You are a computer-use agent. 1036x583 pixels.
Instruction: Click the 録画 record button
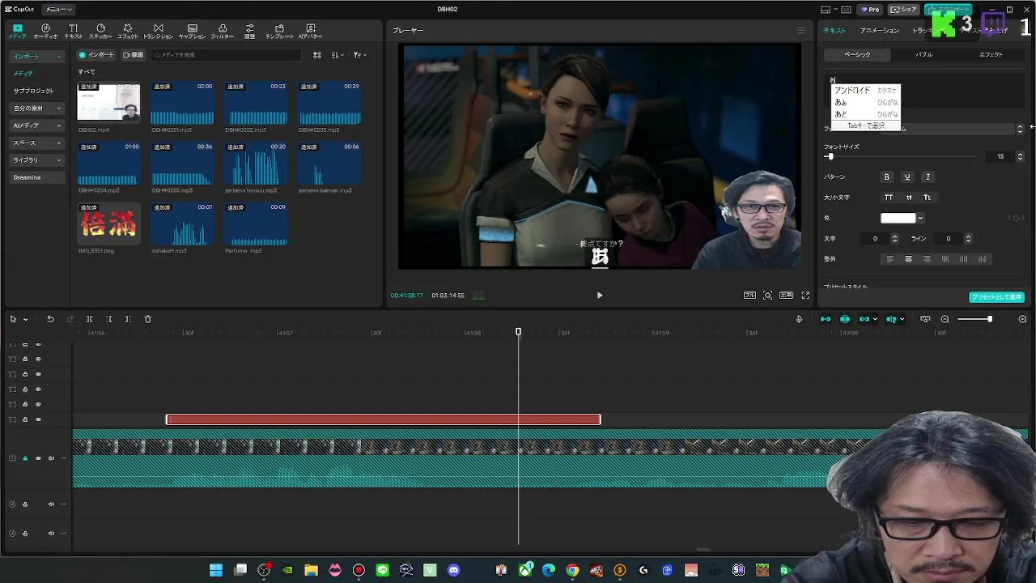pos(133,55)
